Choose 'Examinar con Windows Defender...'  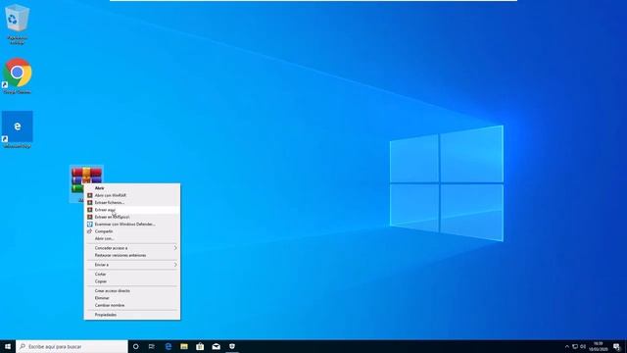[x=132, y=225]
